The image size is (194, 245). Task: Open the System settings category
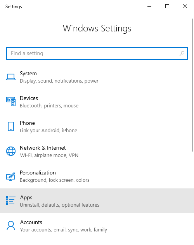click(x=97, y=77)
